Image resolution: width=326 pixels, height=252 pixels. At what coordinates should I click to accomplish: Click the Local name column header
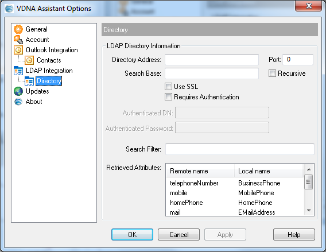pos(269,171)
